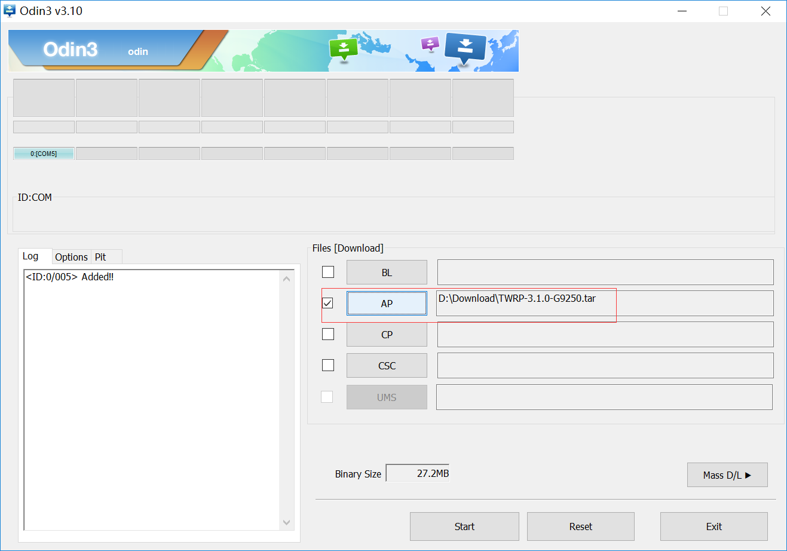Click the disabled UMS checkbox
787x551 pixels.
pyautogui.click(x=327, y=397)
